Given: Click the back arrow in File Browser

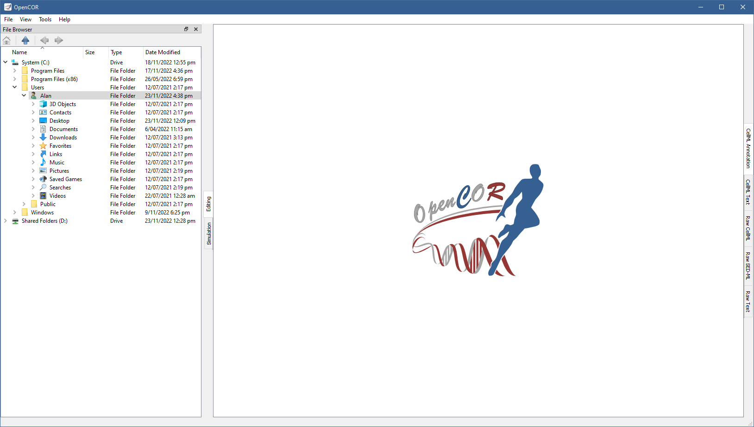Looking at the screenshot, I should 44,40.
